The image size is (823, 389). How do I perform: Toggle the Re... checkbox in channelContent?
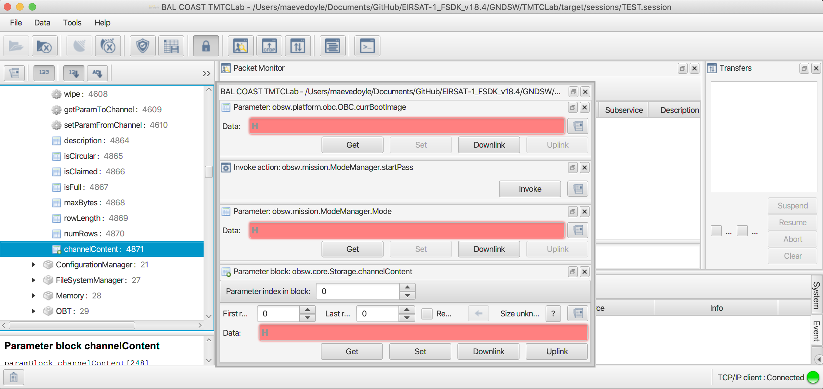(427, 314)
